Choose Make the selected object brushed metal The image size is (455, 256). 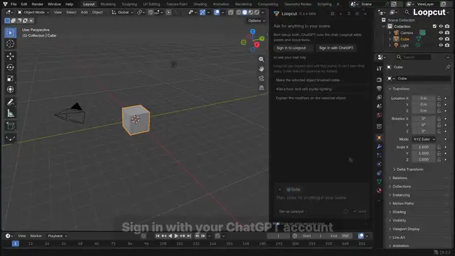coord(308,80)
